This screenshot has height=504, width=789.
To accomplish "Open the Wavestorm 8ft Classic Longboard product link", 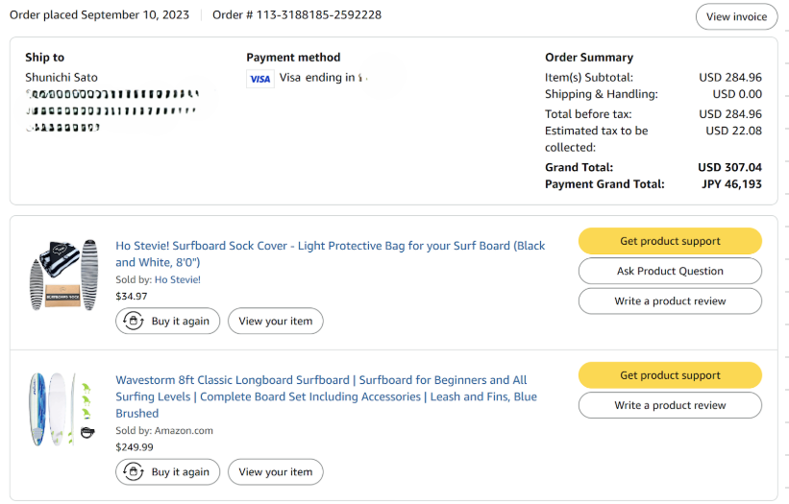I will tap(326, 396).
